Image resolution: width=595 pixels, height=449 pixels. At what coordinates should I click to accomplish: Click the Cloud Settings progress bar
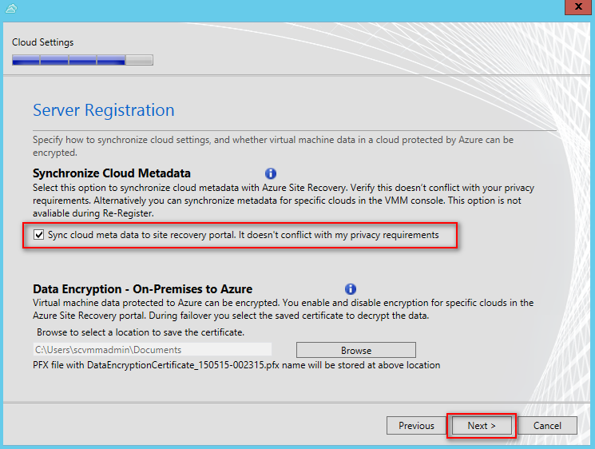pos(82,60)
